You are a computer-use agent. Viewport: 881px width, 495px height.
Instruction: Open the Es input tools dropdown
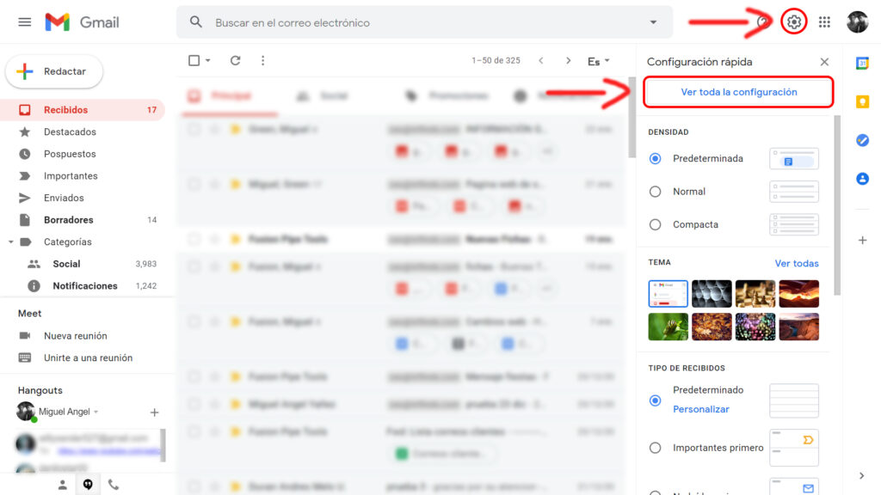(599, 61)
